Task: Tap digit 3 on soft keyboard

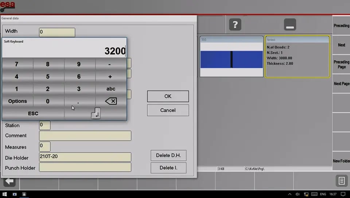Action: click(x=79, y=89)
